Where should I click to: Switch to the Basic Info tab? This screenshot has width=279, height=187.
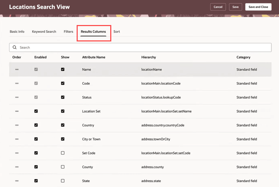[17, 32]
